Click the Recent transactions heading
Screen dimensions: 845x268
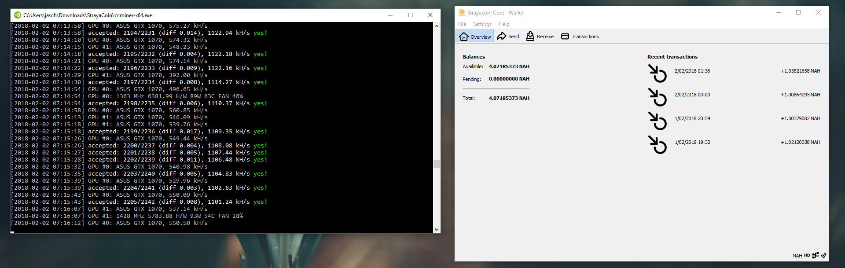tap(672, 57)
